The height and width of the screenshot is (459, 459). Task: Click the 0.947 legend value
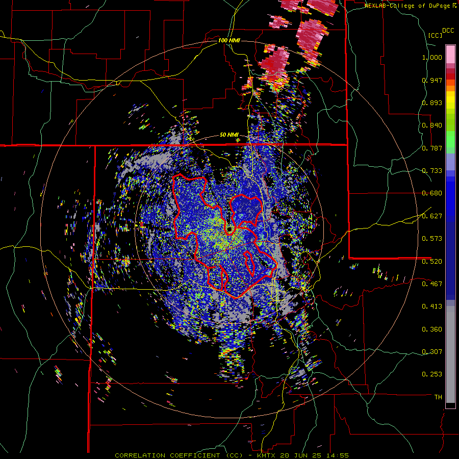432,80
